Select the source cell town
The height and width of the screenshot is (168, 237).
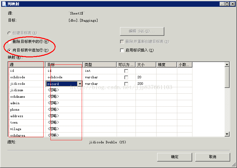[x=27, y=123]
